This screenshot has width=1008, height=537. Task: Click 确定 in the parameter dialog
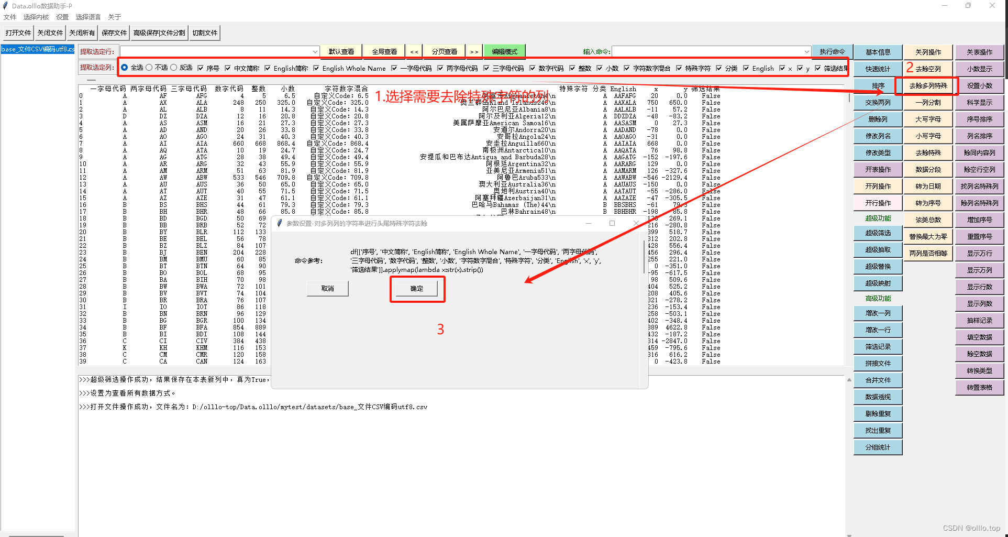(417, 288)
